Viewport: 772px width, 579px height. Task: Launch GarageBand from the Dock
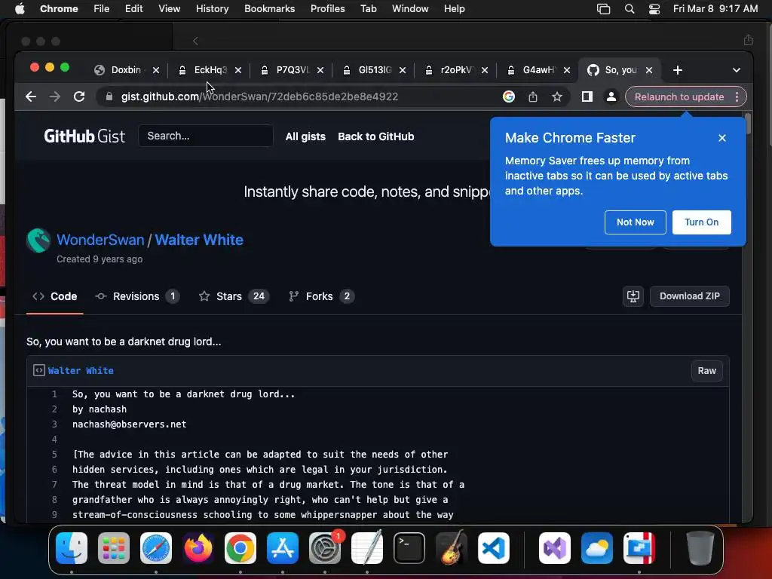[452, 548]
